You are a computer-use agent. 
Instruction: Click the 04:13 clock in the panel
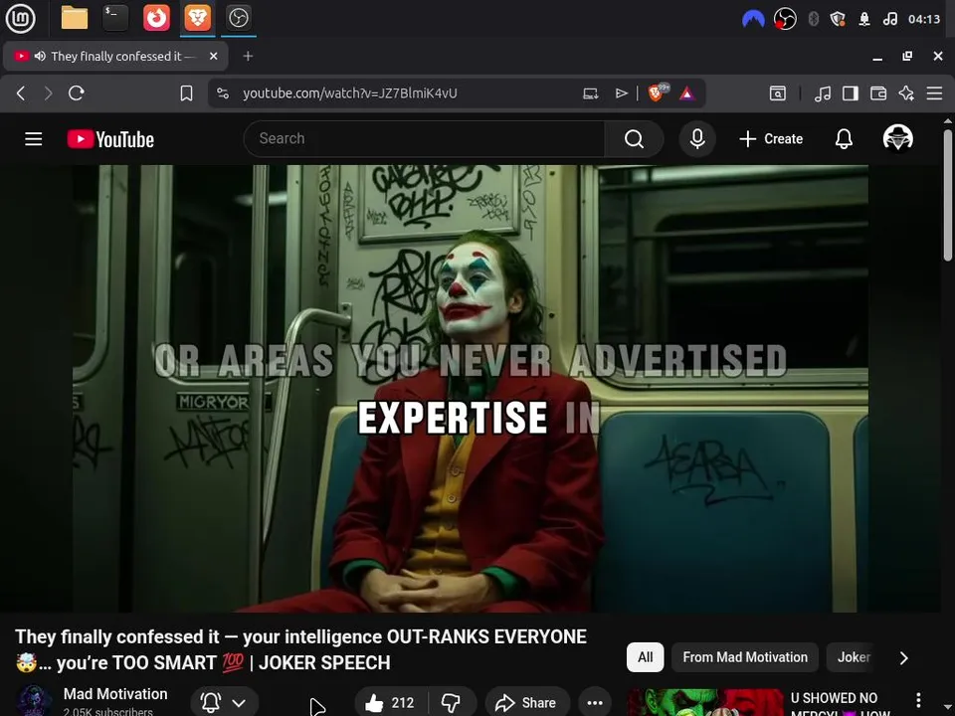924,19
